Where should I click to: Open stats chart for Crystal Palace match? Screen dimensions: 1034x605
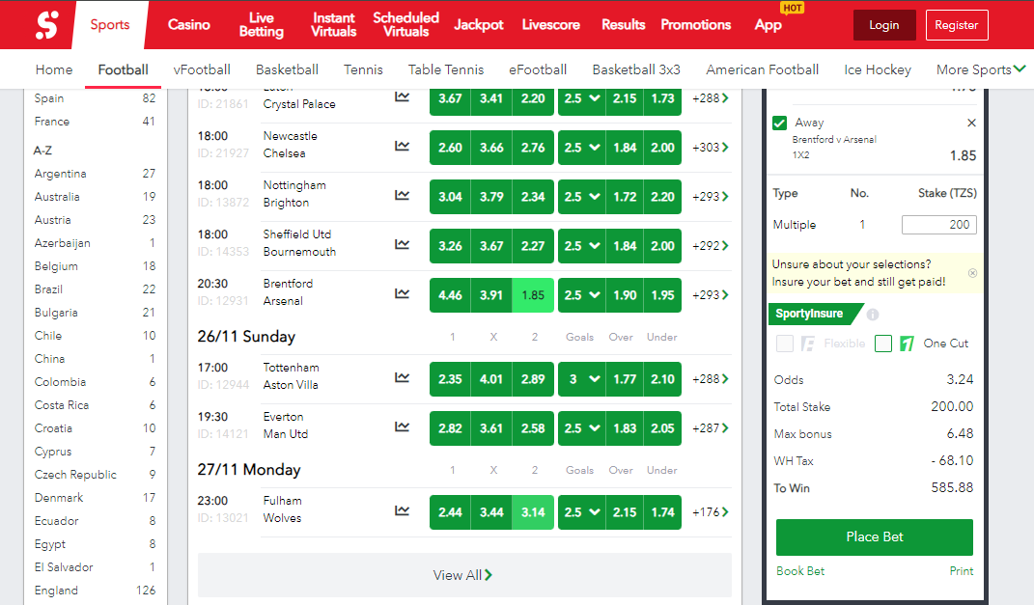(x=403, y=96)
